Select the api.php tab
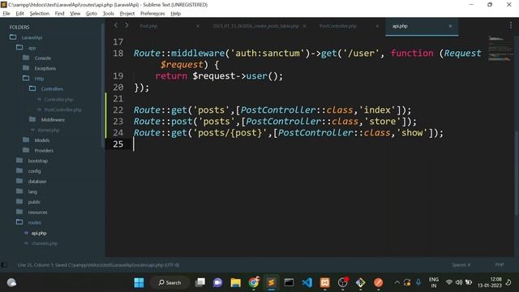Viewport: 519px width, 292px height. tap(400, 26)
